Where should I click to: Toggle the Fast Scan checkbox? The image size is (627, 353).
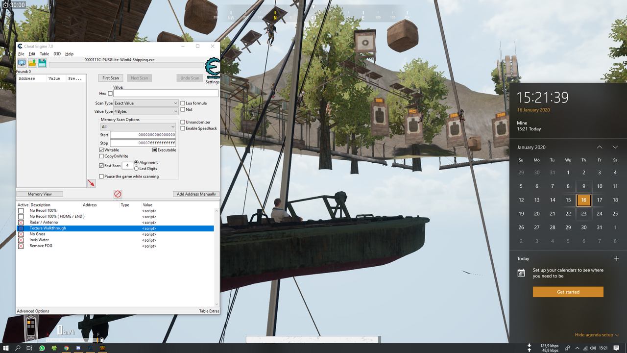pyautogui.click(x=101, y=166)
